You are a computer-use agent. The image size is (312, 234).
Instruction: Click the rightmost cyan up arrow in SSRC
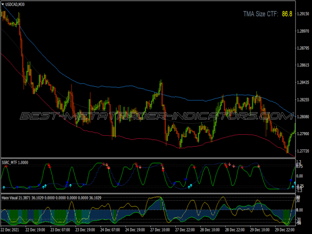[x=292, y=185]
